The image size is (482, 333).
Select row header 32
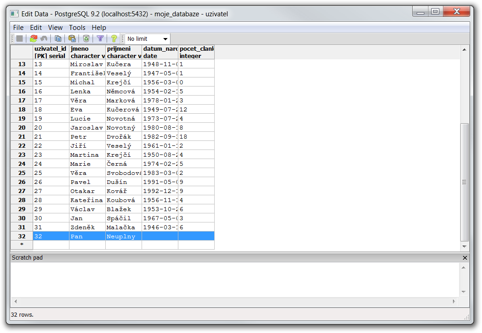point(22,236)
